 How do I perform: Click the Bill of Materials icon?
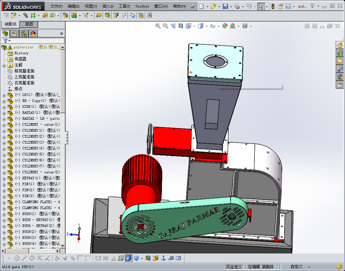click(x=108, y=15)
